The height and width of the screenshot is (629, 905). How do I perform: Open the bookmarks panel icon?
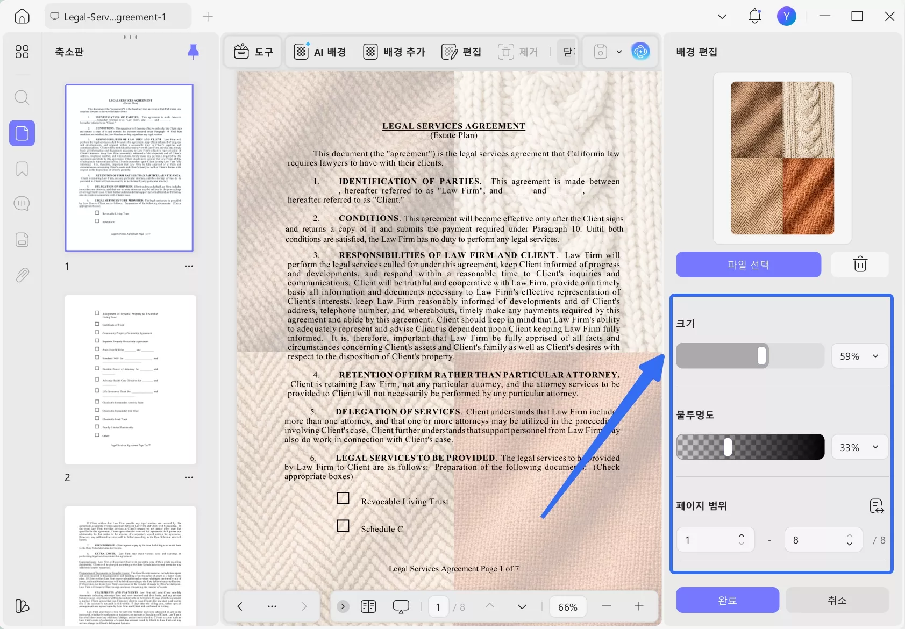tap(22, 169)
